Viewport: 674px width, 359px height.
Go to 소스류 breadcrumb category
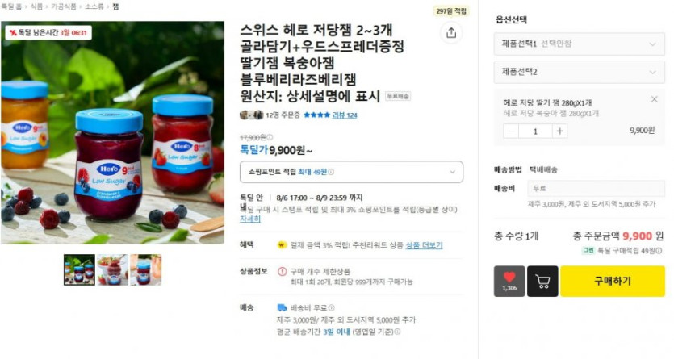tap(94, 6)
